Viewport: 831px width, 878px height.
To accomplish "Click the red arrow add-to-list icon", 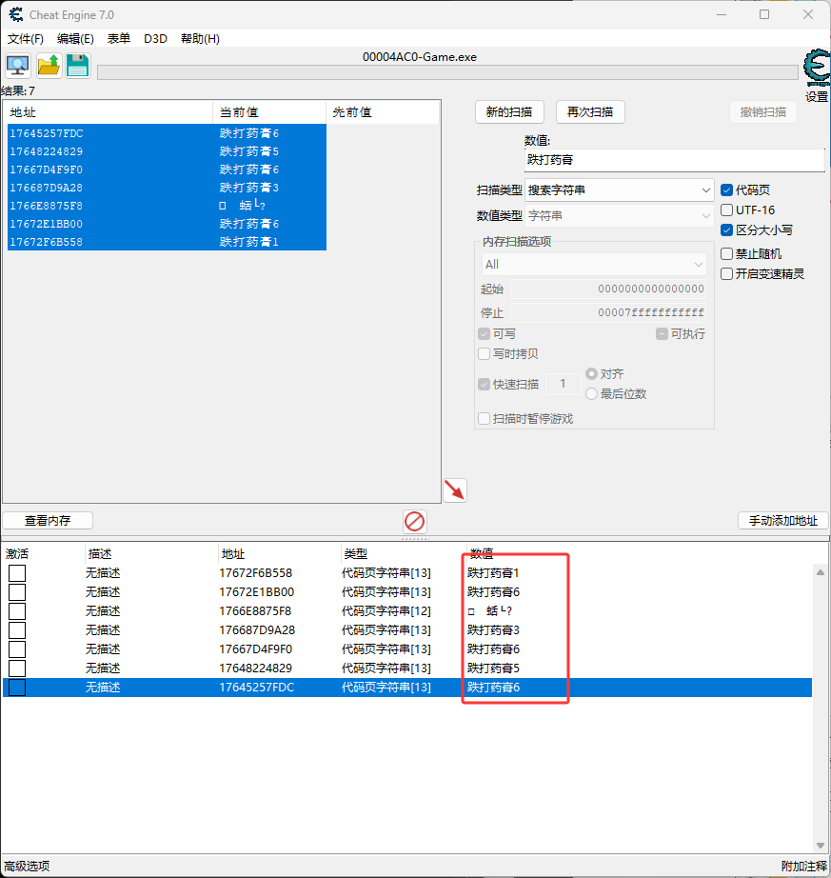I will click(455, 490).
